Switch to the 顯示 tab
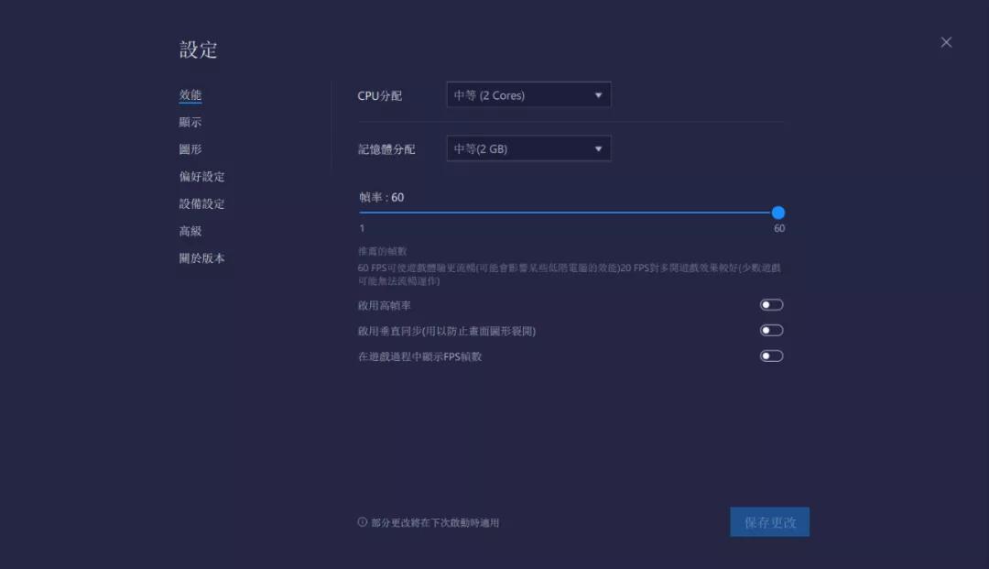 [190, 121]
